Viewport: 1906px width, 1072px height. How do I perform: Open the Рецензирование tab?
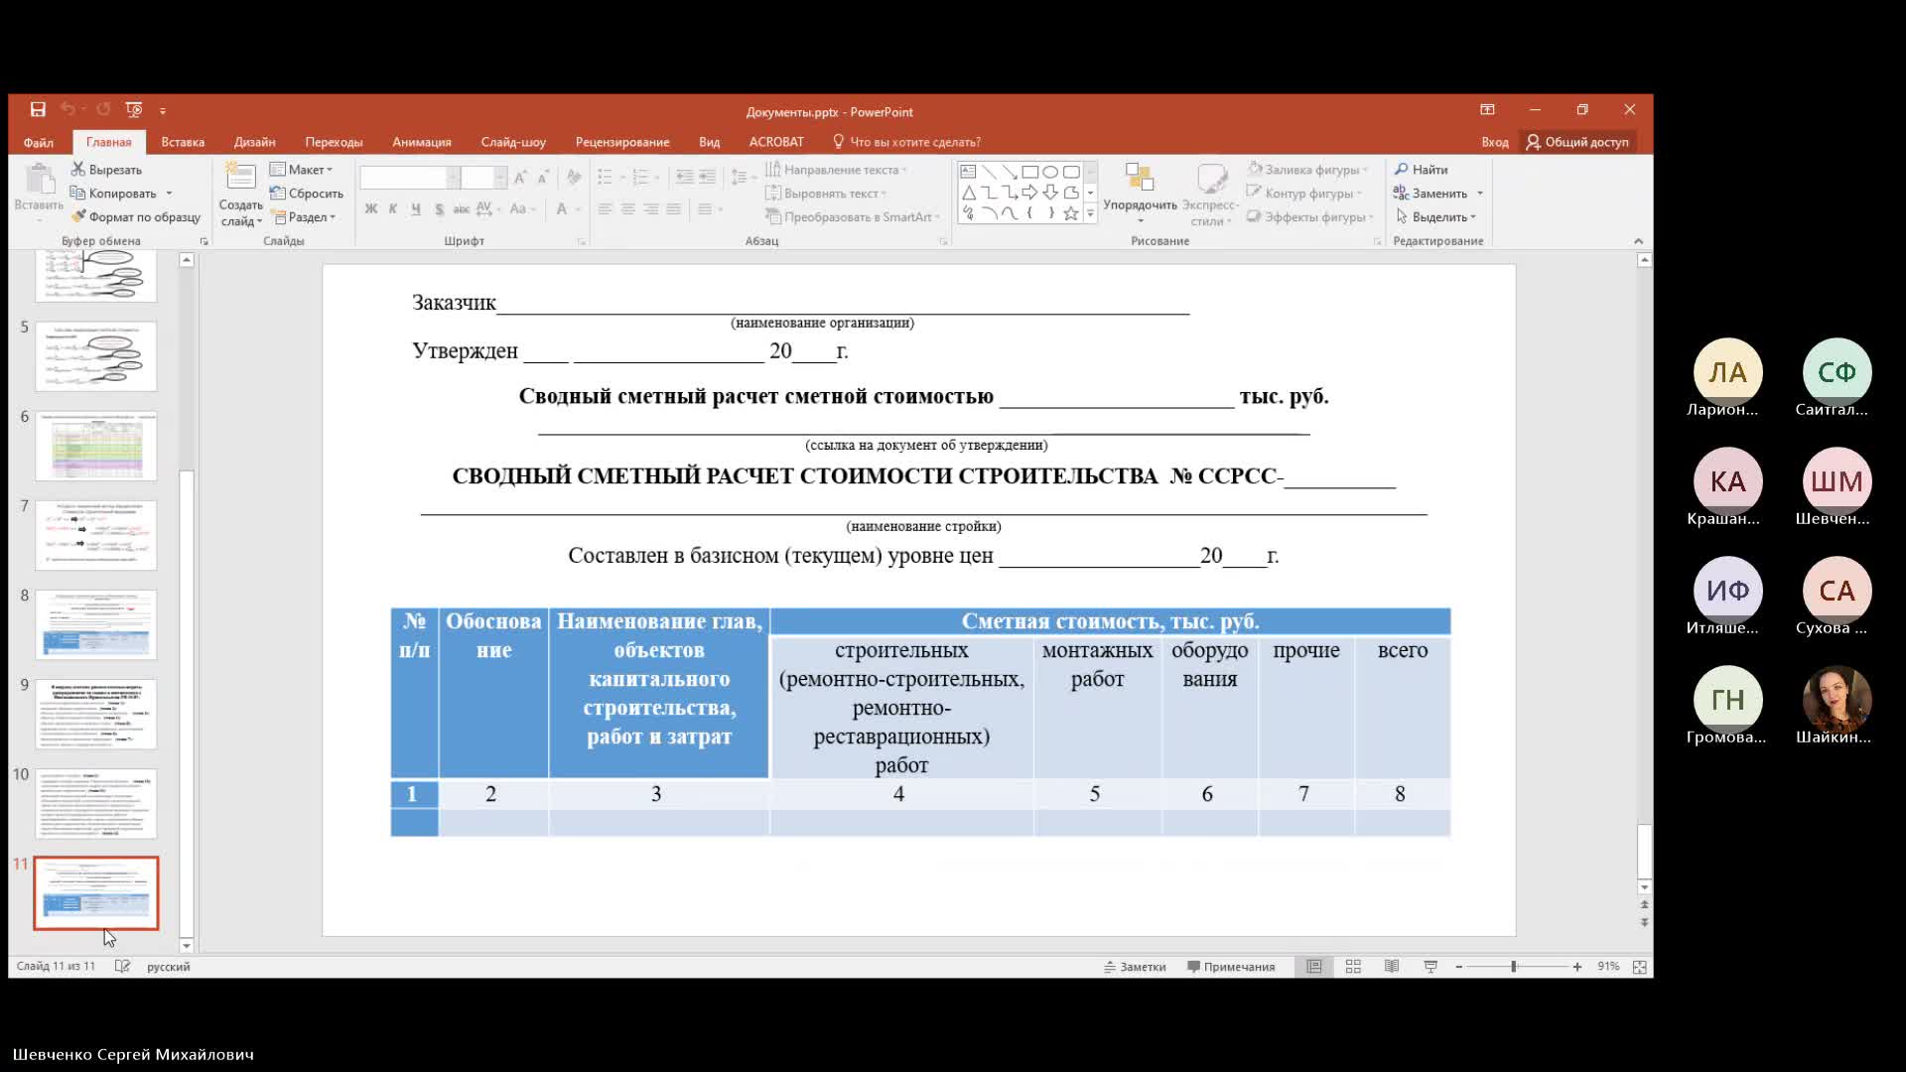[622, 142]
